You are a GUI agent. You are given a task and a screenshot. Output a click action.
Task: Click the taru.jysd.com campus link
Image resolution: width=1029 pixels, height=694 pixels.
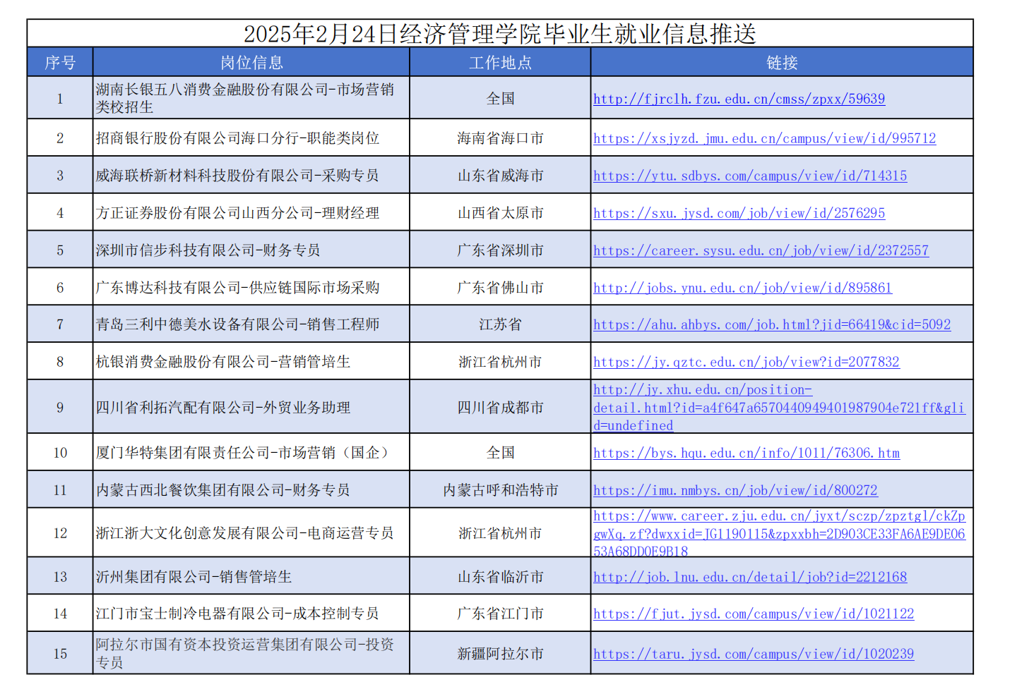(x=753, y=655)
